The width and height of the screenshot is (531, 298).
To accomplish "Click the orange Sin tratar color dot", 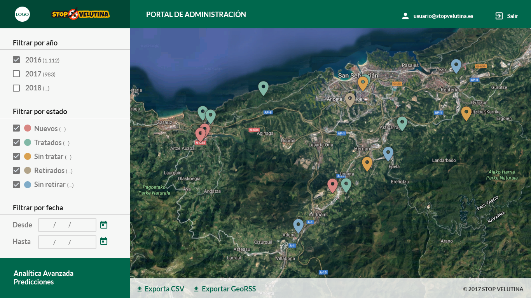I will tap(28, 156).
